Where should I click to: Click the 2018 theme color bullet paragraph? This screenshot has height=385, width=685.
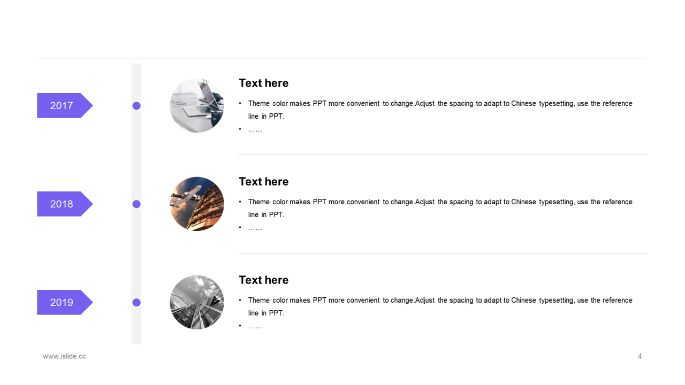point(436,208)
